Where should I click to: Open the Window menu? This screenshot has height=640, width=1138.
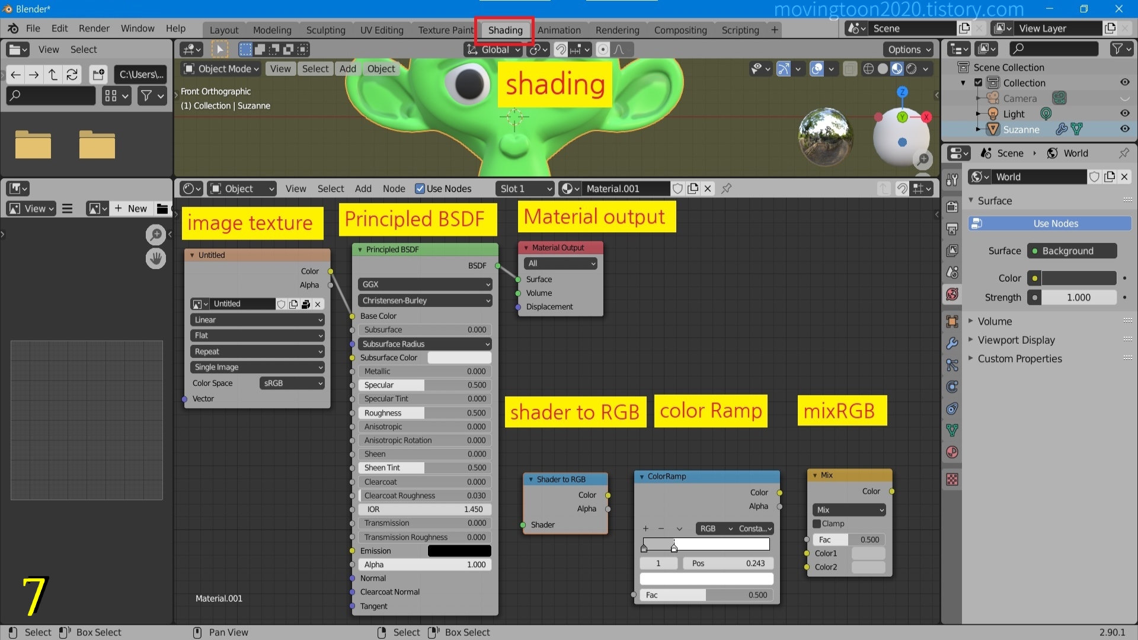point(138,28)
